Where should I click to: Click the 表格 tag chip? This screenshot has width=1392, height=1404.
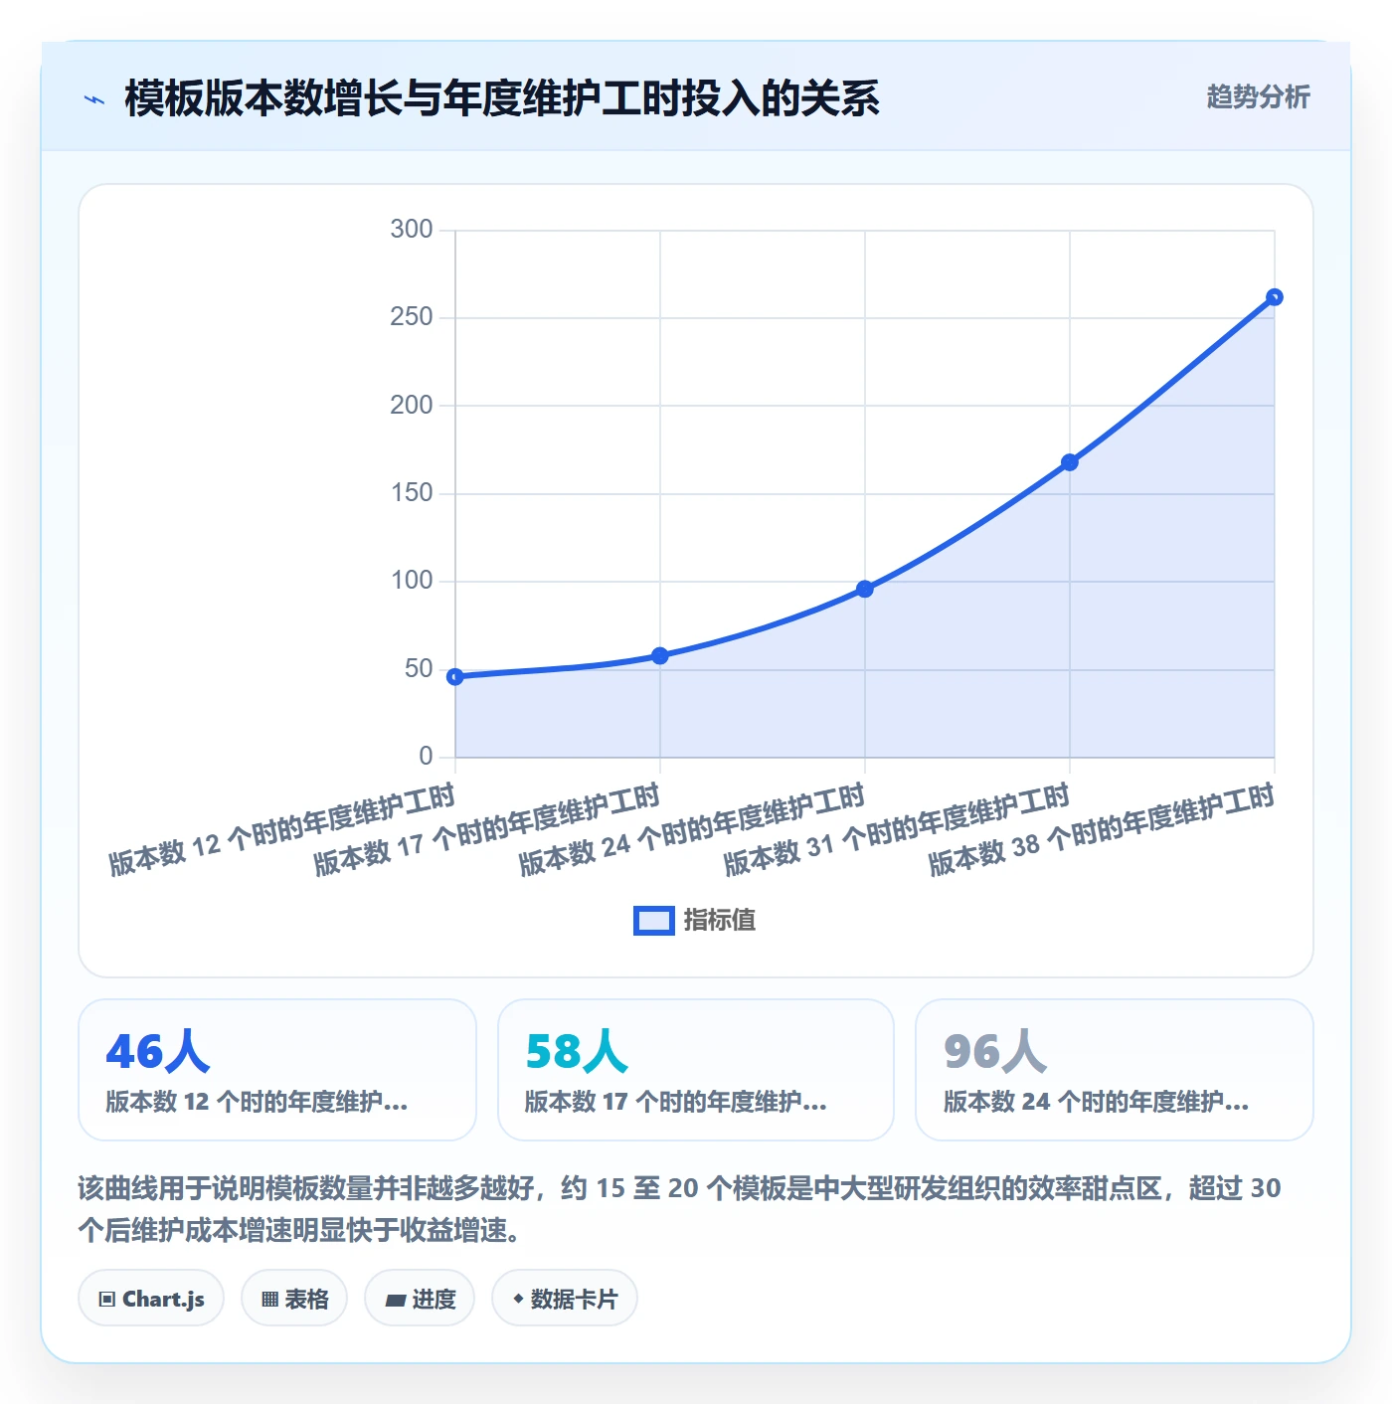tap(294, 1299)
